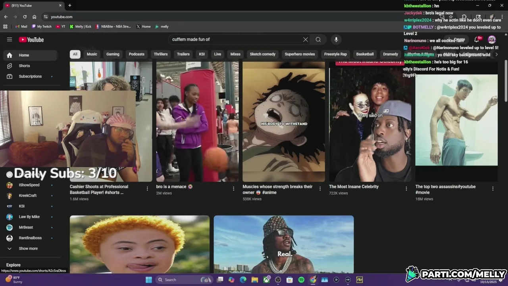Clear the search box with the X icon

306,39
